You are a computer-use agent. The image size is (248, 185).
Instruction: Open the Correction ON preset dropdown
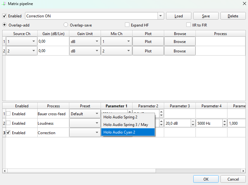(161, 16)
